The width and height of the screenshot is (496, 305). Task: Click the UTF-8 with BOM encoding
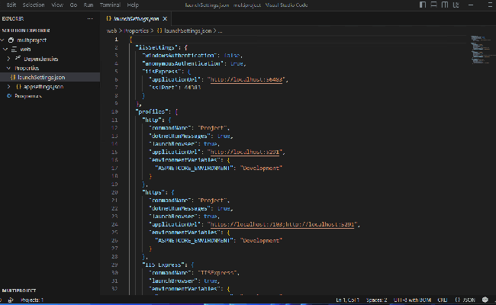(x=412, y=300)
